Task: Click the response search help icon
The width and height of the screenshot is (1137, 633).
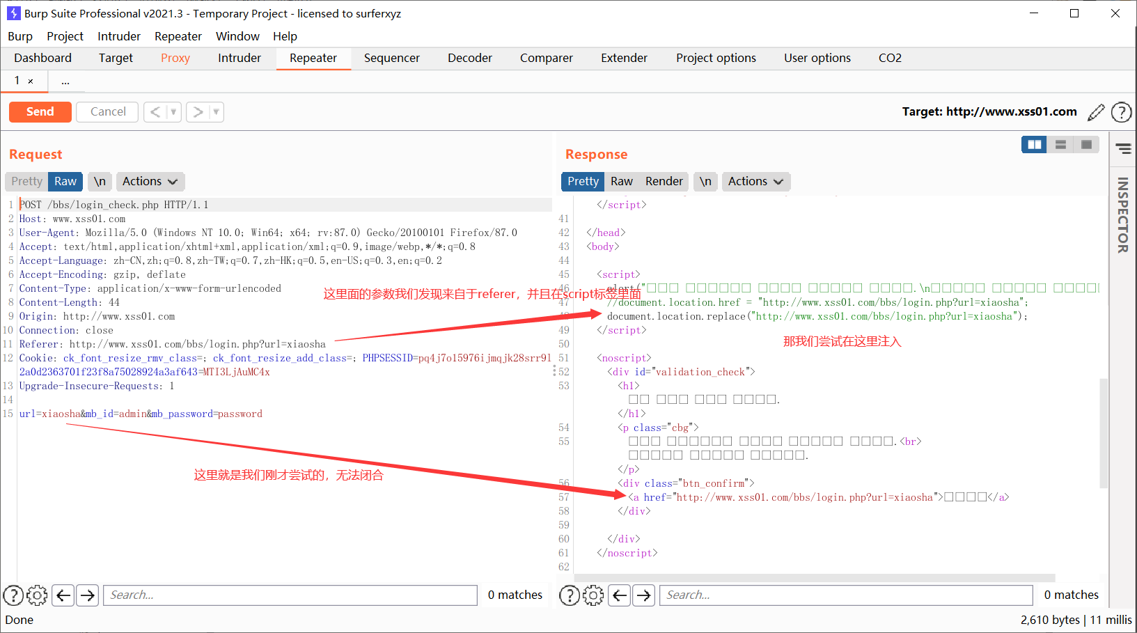Action: (x=570, y=595)
